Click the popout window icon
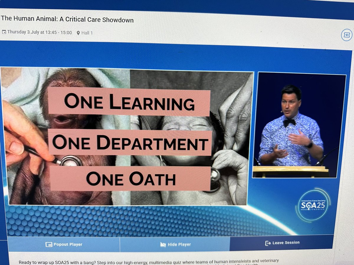 [x=49, y=244]
